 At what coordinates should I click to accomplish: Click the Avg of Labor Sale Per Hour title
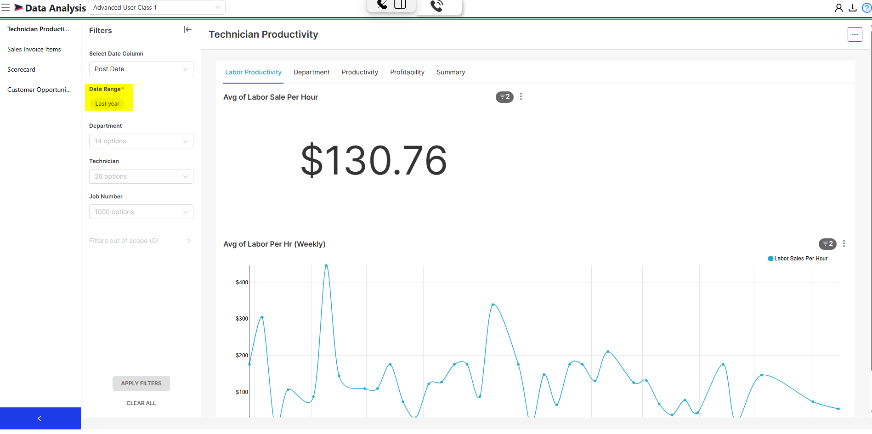tap(271, 97)
